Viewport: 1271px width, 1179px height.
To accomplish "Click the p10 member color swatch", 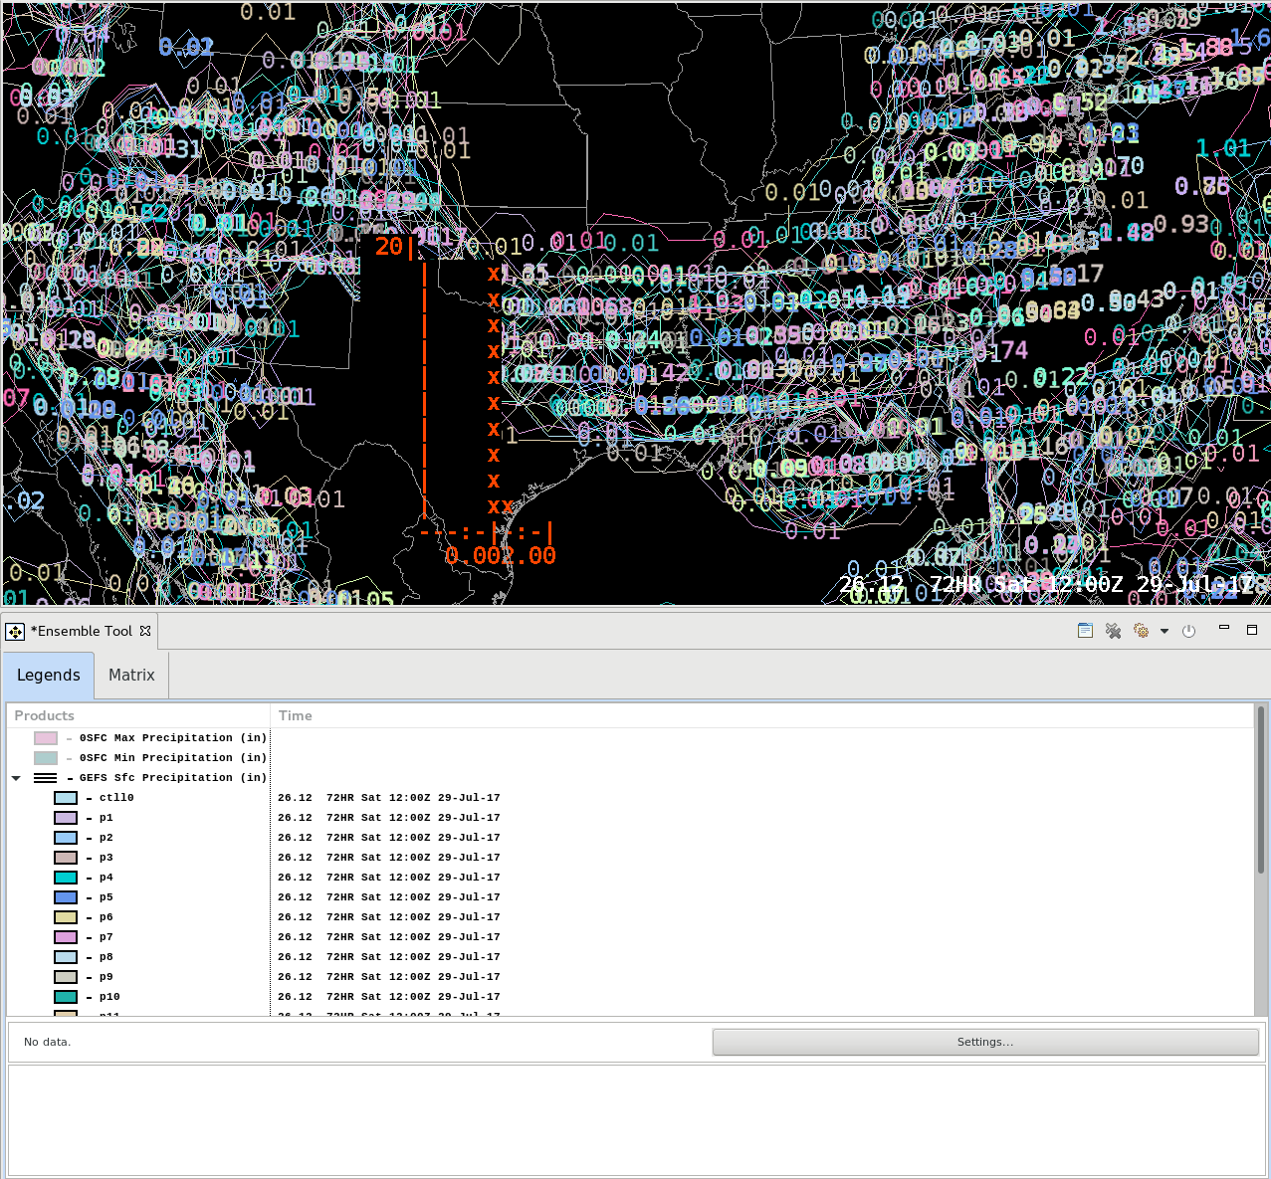I will pos(66,997).
